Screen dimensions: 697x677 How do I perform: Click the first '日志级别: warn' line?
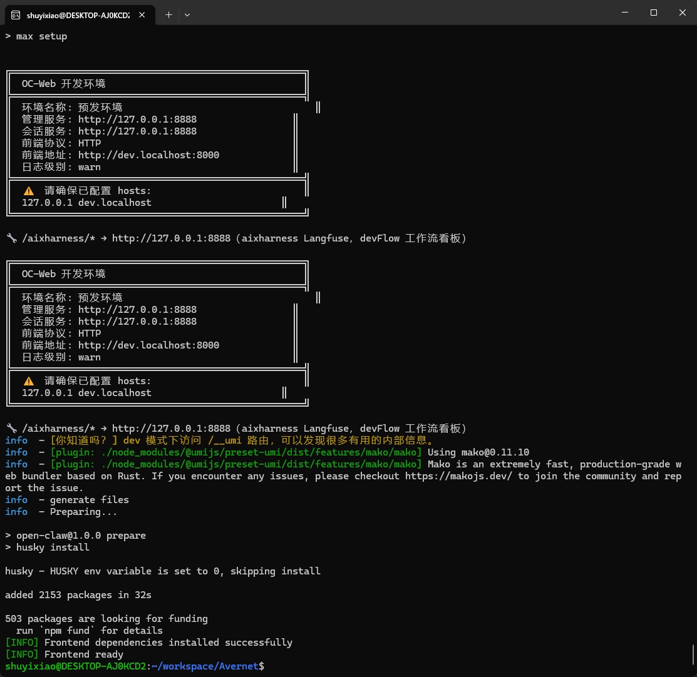61,167
